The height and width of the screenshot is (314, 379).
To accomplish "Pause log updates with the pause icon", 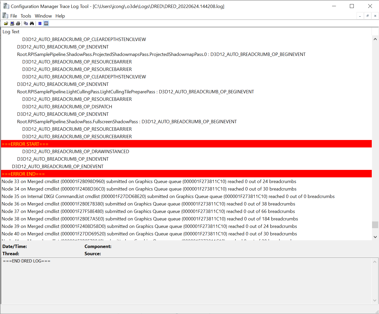I will pos(40,23).
